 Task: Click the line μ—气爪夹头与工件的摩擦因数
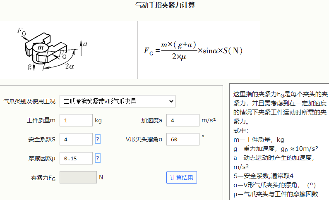point(276,194)
